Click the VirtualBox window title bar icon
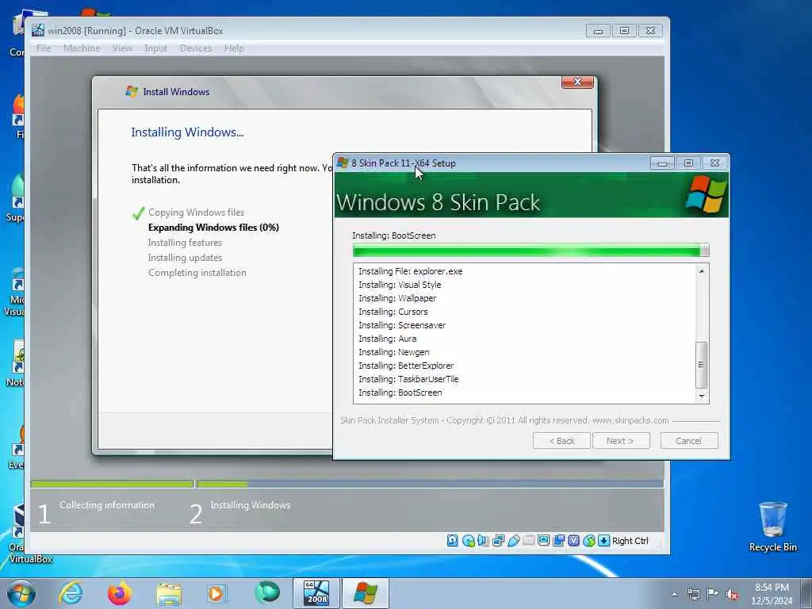The image size is (812, 609). [38, 31]
